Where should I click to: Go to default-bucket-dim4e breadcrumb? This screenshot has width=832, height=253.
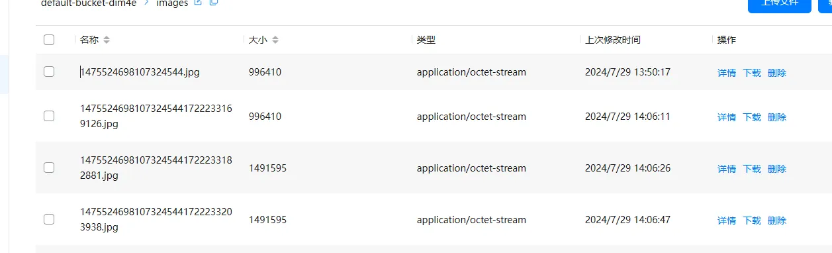coord(89,3)
